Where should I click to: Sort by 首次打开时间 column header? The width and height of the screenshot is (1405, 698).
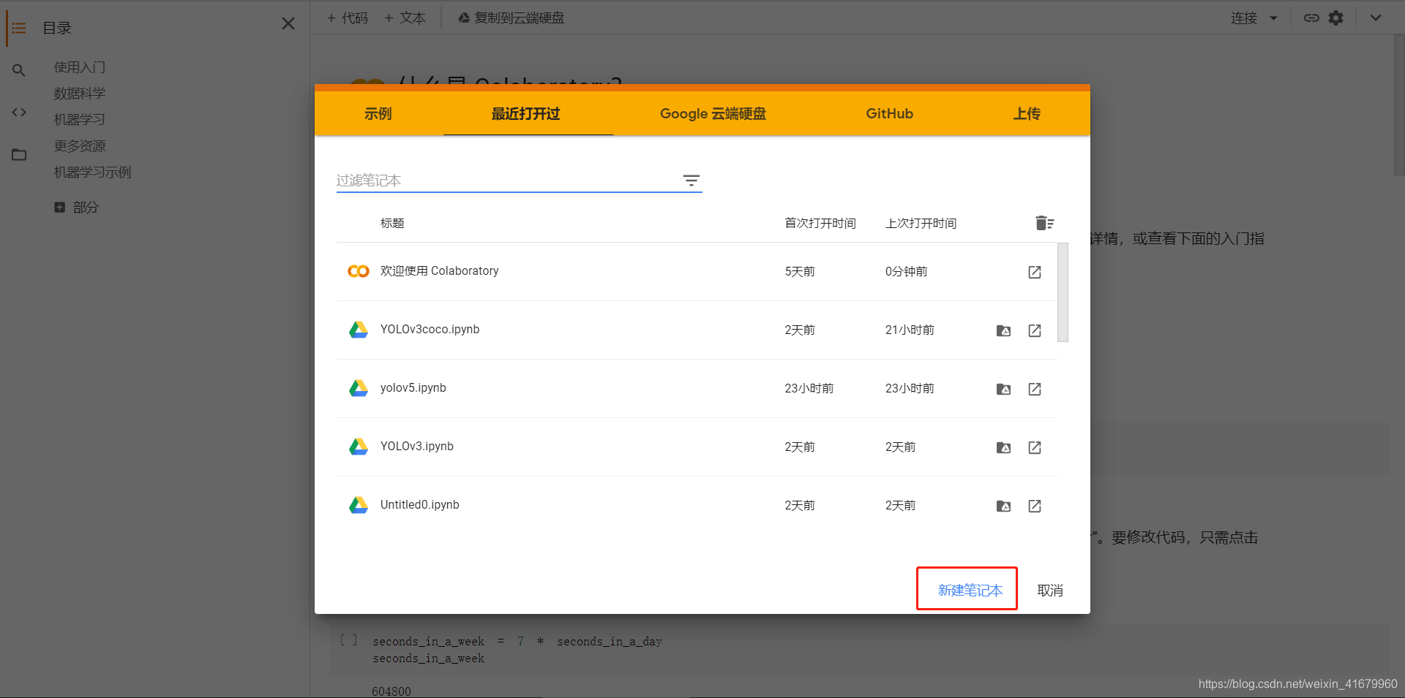(820, 223)
